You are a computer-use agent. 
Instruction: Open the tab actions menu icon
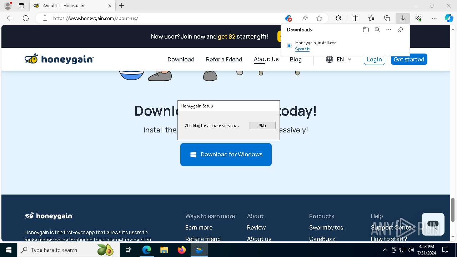(x=21, y=6)
